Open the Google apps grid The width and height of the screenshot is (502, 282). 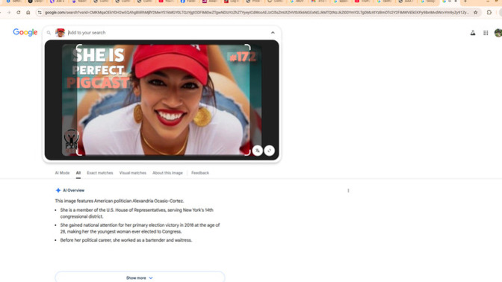[486, 33]
